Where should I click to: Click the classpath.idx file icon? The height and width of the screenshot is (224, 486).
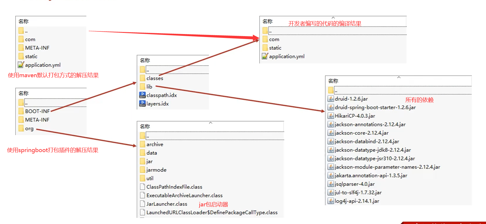(142, 95)
